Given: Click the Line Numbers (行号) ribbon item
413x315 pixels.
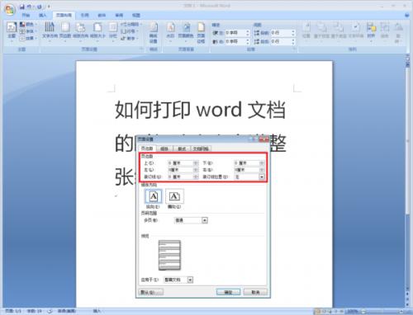Looking at the screenshot, I should (129, 31).
